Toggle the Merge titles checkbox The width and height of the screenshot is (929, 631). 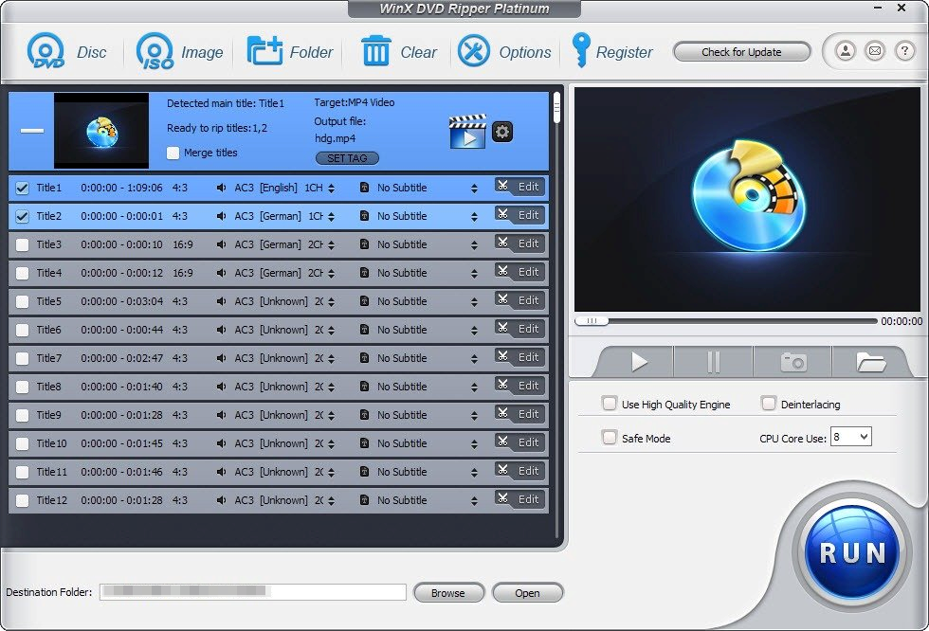(173, 153)
